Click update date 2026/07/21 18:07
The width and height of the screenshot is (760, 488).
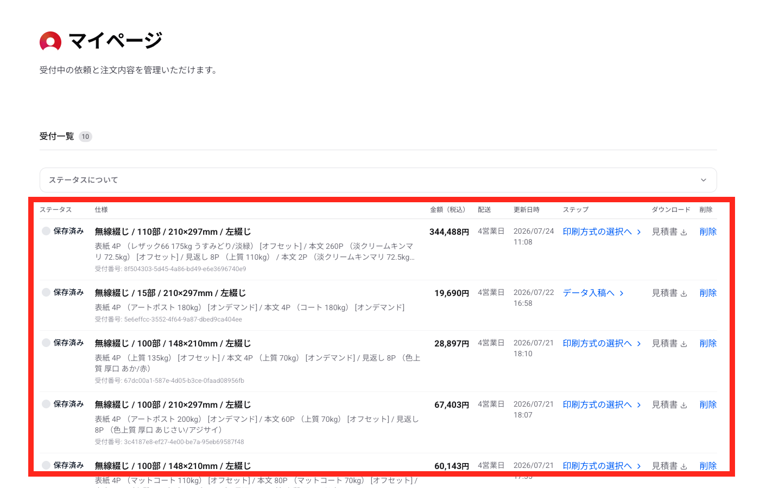point(534,409)
